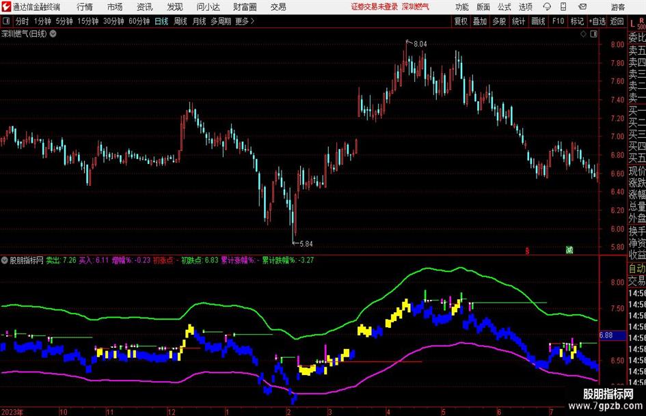Click the red 深圳燃气 stock name link

pos(416,7)
